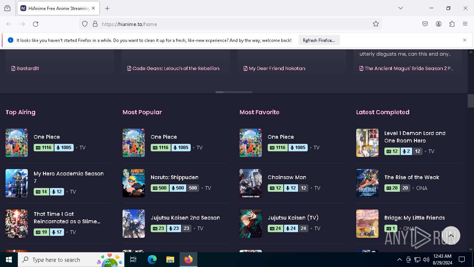List all tabs dropdown arrow
Viewport: 474px width, 267px height.
(x=401, y=8)
